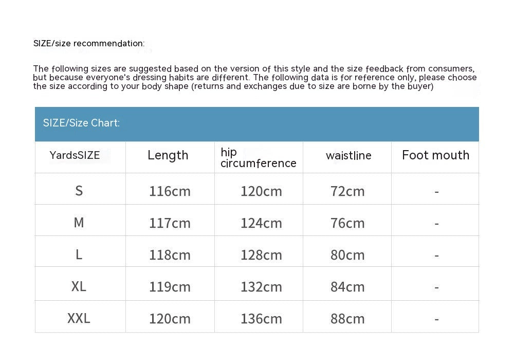Image resolution: width=514 pixels, height=364 pixels.
Task: Select the L size row label
Action: [79, 254]
